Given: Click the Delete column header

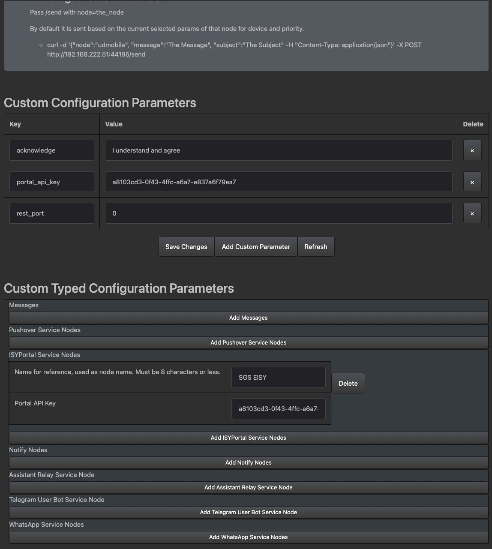Looking at the screenshot, I should coord(473,124).
